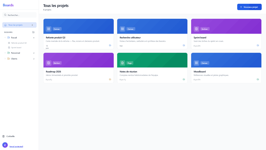
Task: Expand the Personnel folder chevron
Action: (5, 53)
